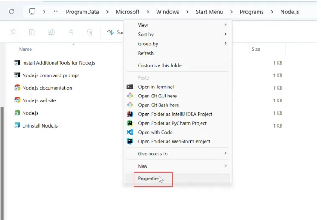Click the This PC monitor icon in breadcrumb
This screenshot has height=220, width=321.
[32, 11]
